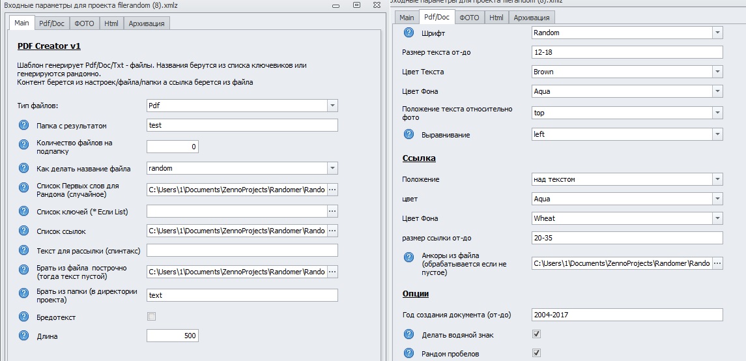
Task: Click help icon beside Как делать название файла
Action: [24, 169]
